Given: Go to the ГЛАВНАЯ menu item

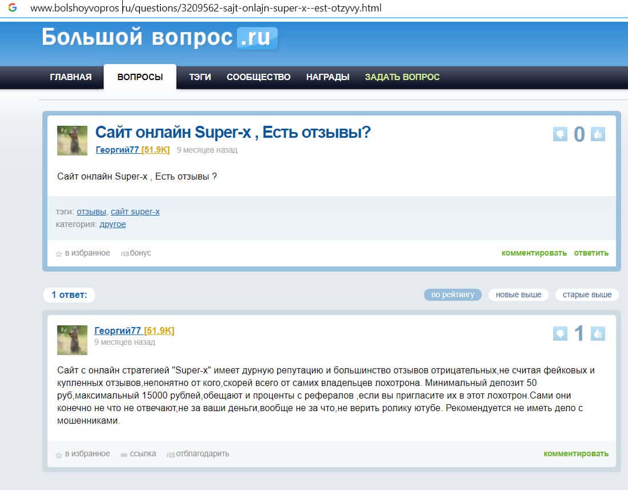Looking at the screenshot, I should 71,77.
